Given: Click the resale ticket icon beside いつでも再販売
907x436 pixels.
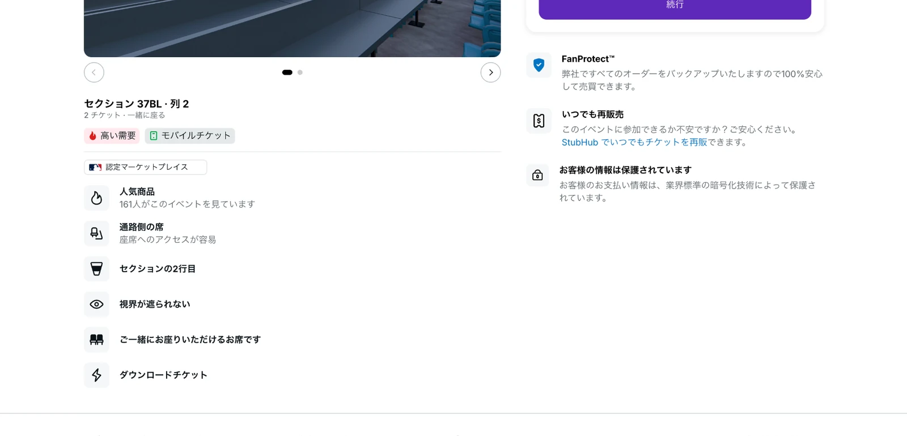Looking at the screenshot, I should pos(539,121).
